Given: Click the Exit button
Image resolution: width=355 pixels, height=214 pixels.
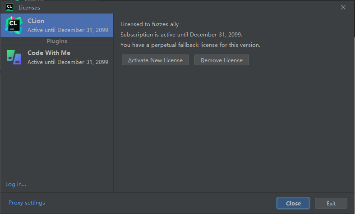Looking at the screenshot, I should pyautogui.click(x=331, y=203).
